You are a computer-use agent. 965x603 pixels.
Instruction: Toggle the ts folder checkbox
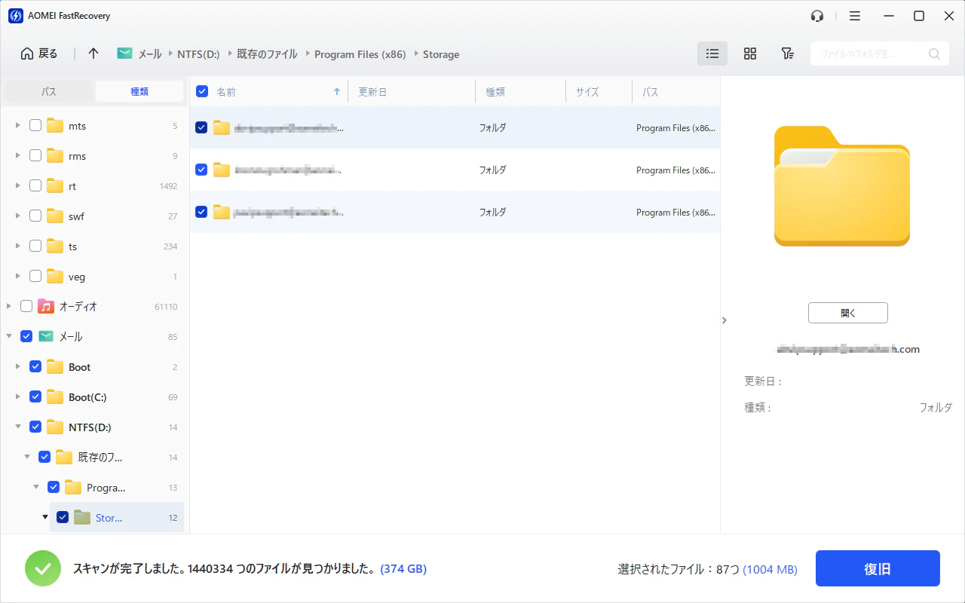click(x=35, y=246)
